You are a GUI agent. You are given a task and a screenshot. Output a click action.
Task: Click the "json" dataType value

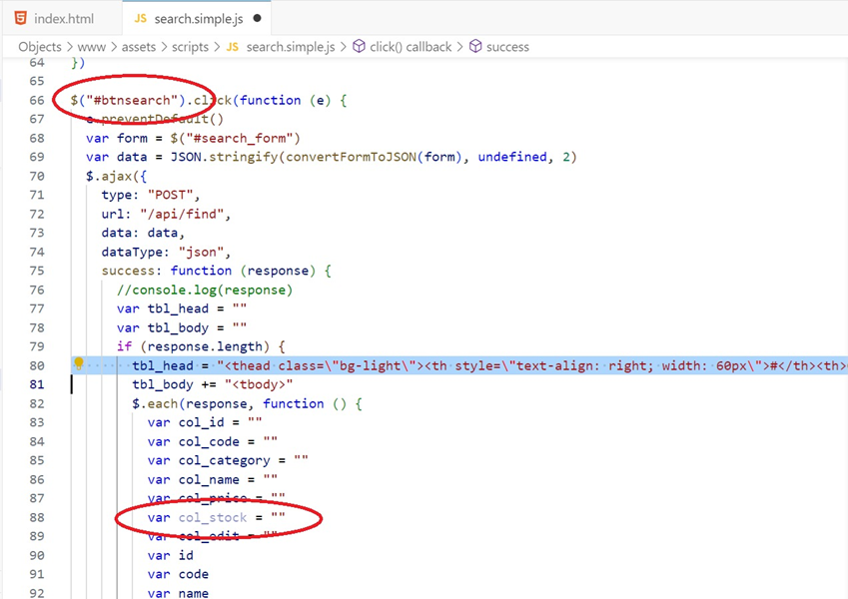201,252
